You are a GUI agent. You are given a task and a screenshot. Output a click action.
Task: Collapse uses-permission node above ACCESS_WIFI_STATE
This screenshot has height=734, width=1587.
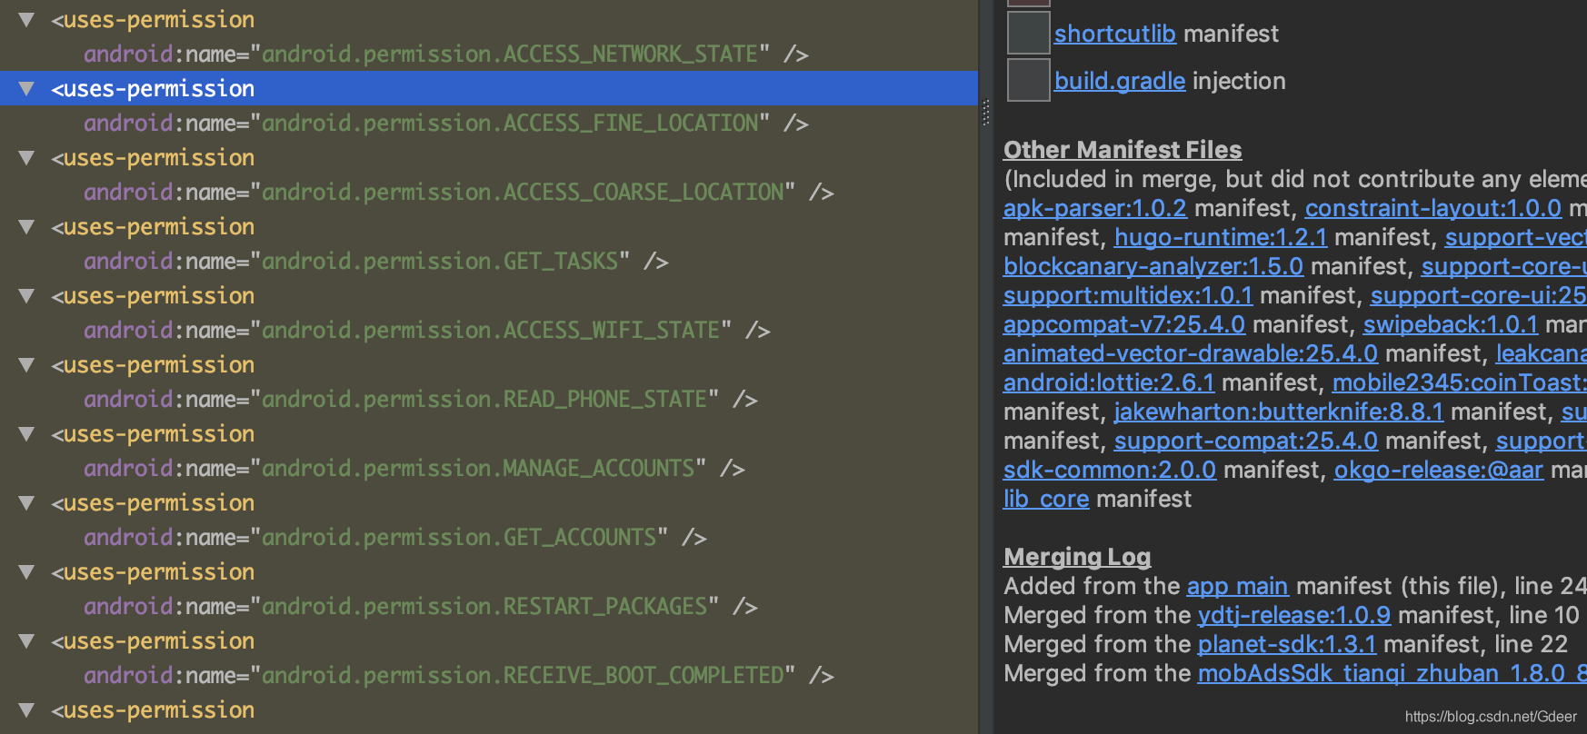click(x=26, y=295)
